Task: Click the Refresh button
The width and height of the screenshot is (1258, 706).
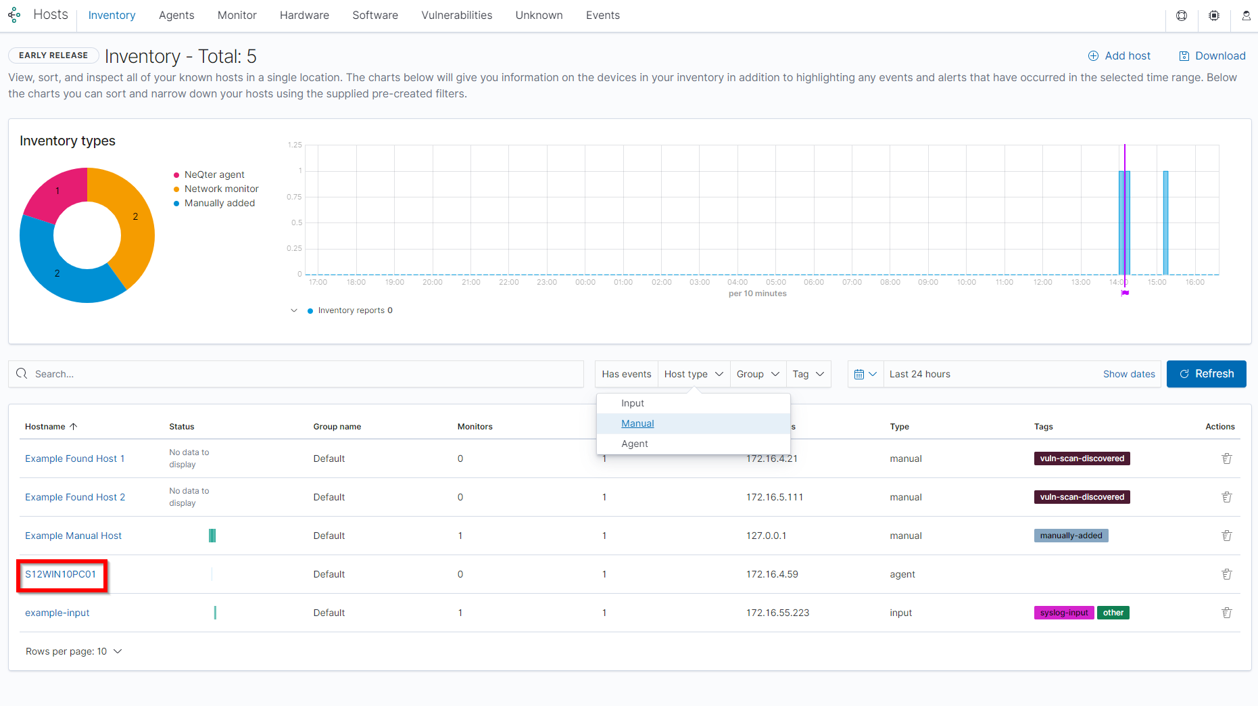Action: click(1207, 374)
